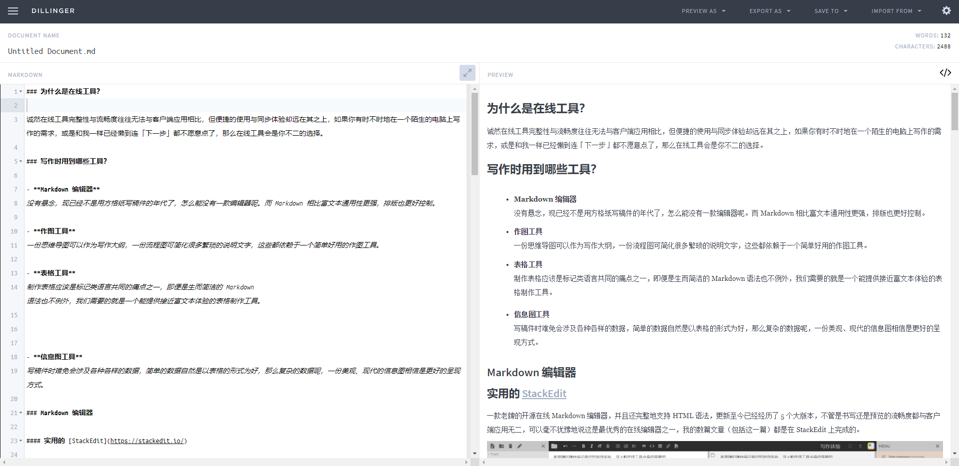Open the settings gear menu
The image size is (959, 466).
pos(946,10)
